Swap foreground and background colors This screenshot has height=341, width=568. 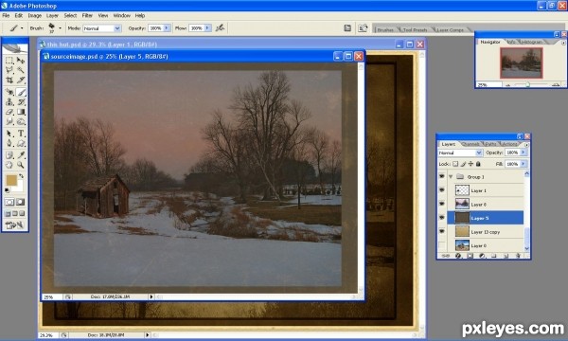coord(22,176)
